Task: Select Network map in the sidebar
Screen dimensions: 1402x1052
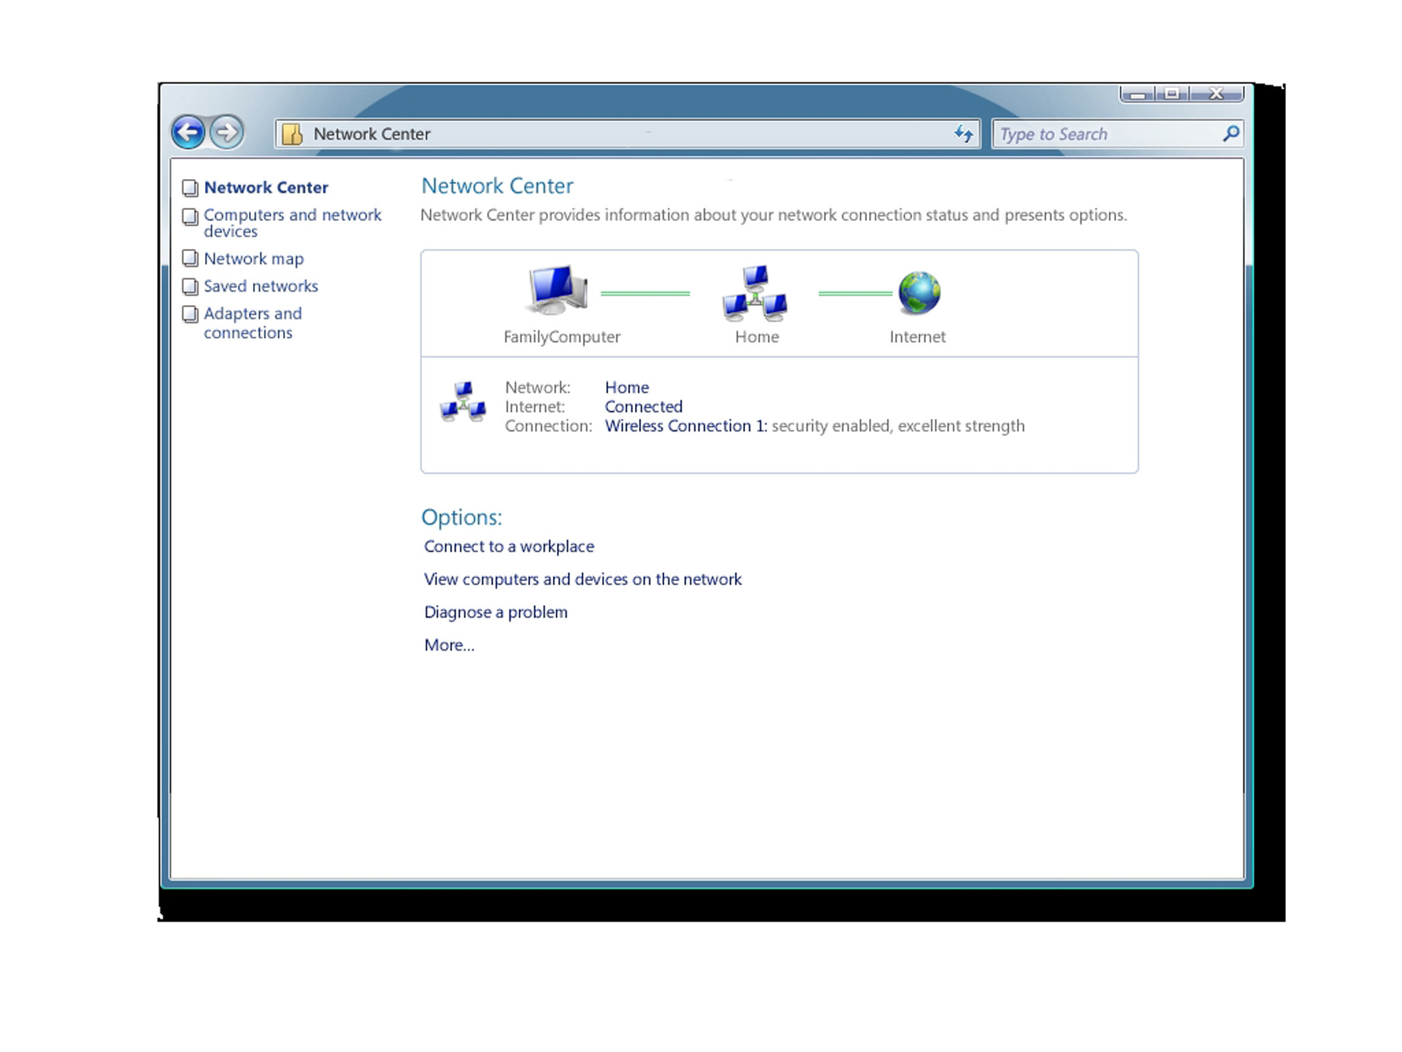Action: click(253, 258)
